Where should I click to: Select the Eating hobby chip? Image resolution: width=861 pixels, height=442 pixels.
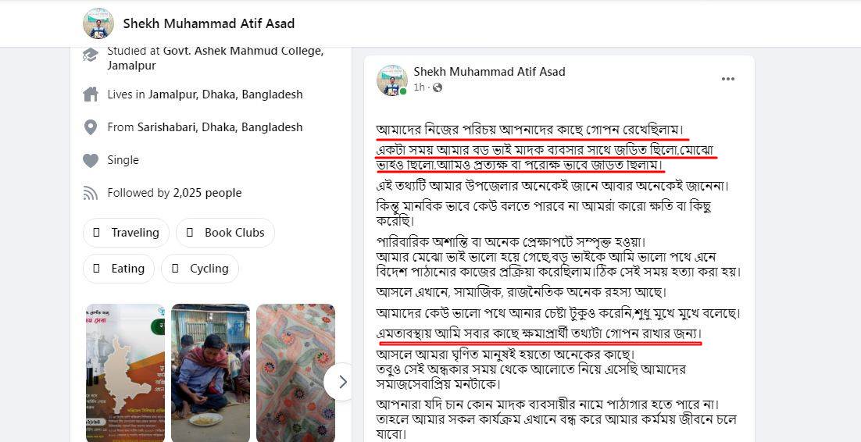pyautogui.click(x=119, y=269)
